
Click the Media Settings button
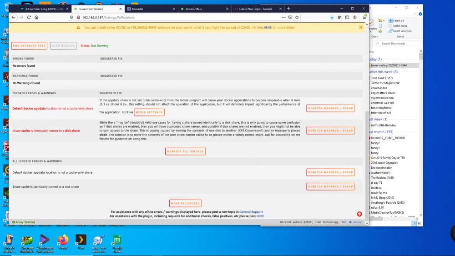(x=149, y=112)
